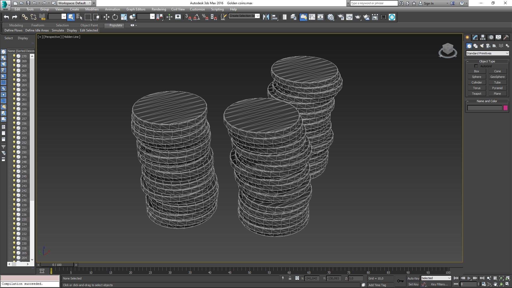
Task: Select the Move transform tool
Action: (x=106, y=17)
